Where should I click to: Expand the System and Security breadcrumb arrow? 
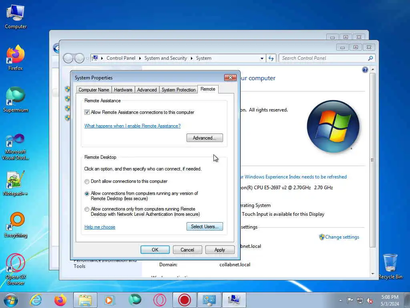192,58
